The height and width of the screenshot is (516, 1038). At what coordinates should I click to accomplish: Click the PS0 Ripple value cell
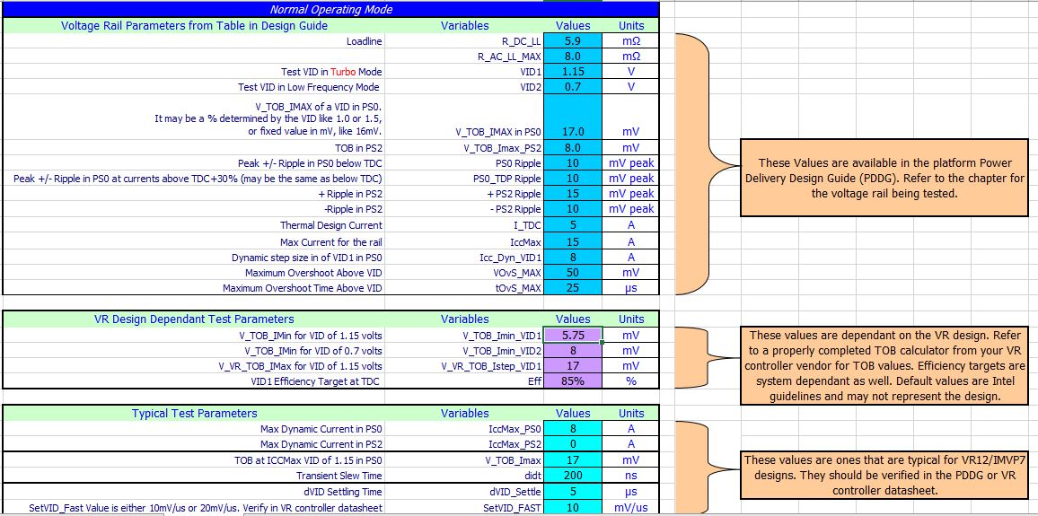click(x=572, y=162)
